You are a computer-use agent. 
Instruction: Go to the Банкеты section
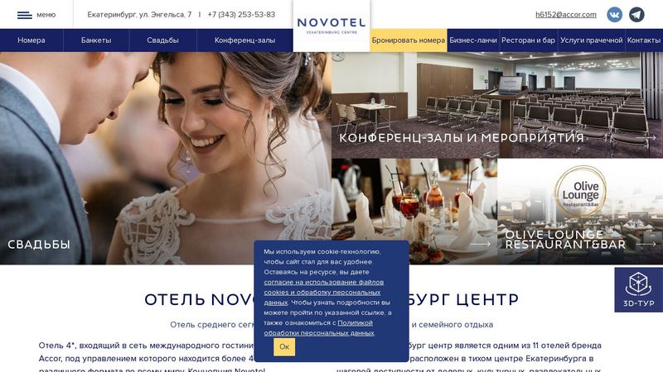[96, 41]
